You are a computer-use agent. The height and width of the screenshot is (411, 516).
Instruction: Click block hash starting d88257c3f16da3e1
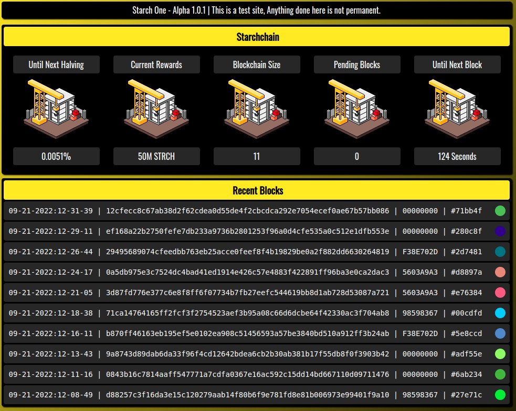[247, 395]
